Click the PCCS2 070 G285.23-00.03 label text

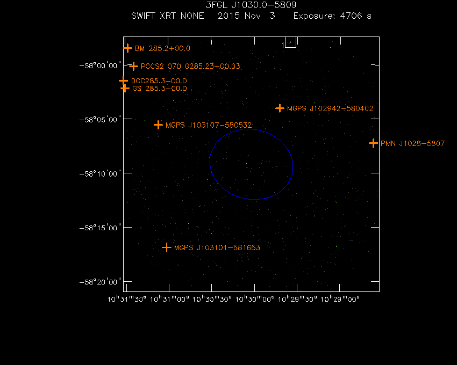point(190,67)
